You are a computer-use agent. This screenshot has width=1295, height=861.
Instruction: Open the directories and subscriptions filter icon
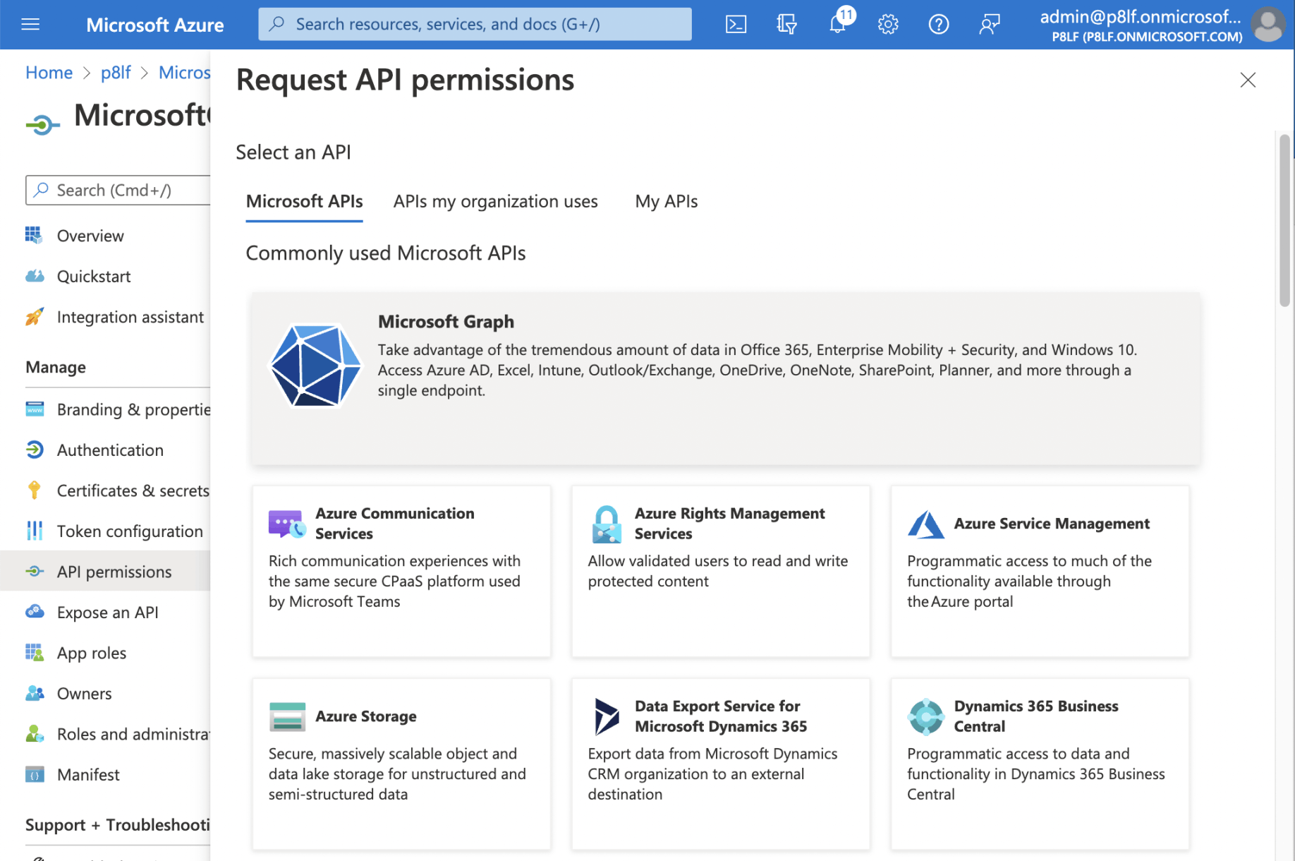(x=786, y=25)
